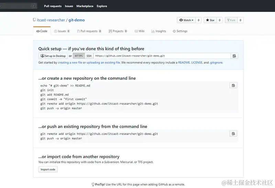This screenshot has height=188, width=275.
Task: Click the Fork button
Action: [231, 20]
